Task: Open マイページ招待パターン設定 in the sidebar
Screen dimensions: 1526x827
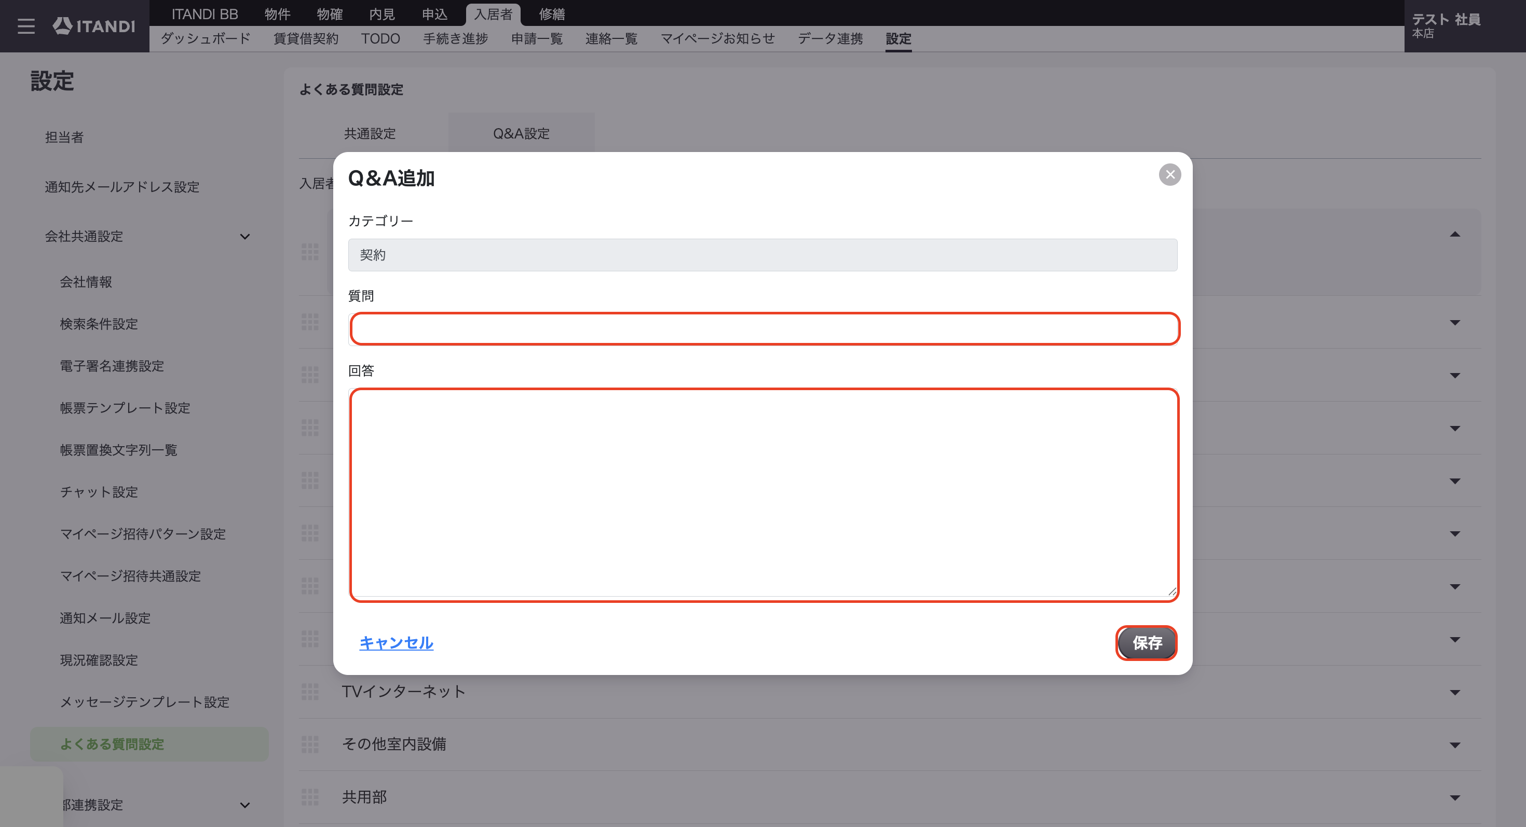Action: click(143, 534)
